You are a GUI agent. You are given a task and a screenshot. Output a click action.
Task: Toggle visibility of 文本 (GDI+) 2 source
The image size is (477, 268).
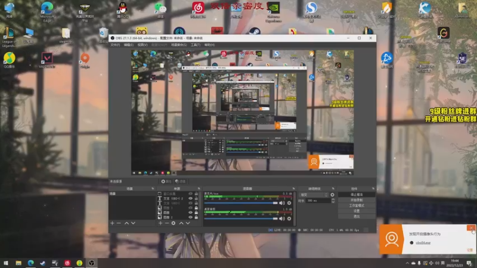[x=190, y=198]
